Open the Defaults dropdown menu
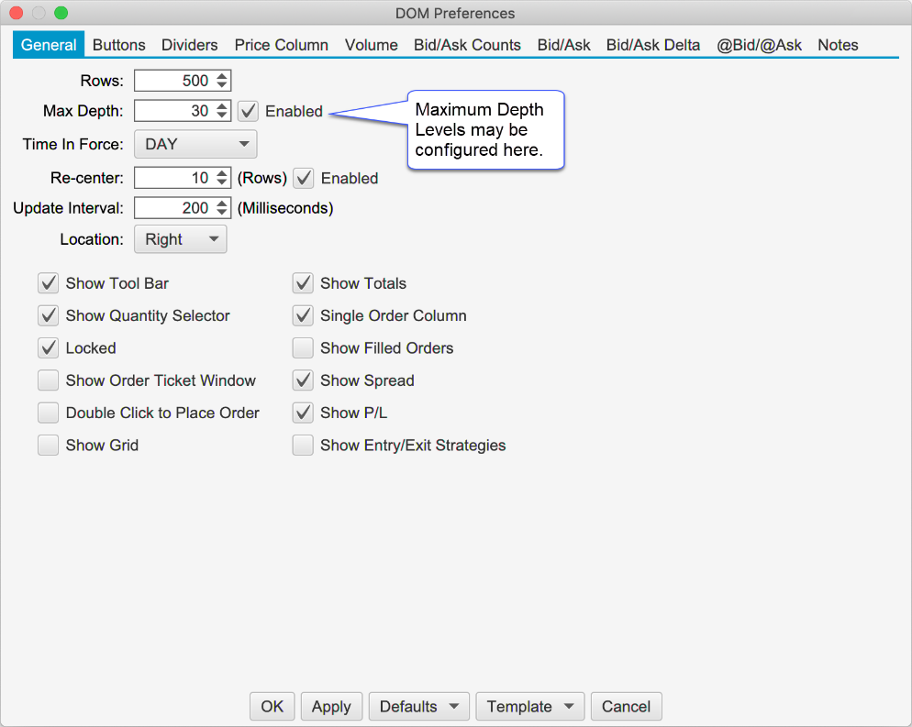Viewport: 912px width, 727px height. 418,707
